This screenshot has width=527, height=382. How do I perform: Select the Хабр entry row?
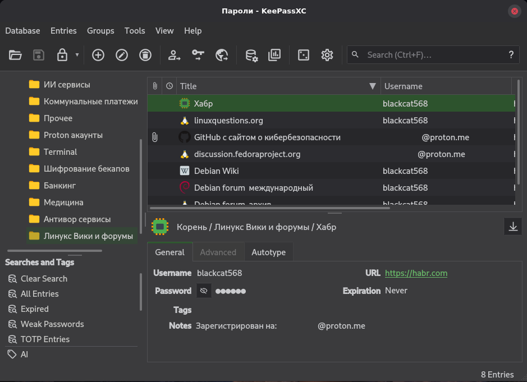pos(331,103)
